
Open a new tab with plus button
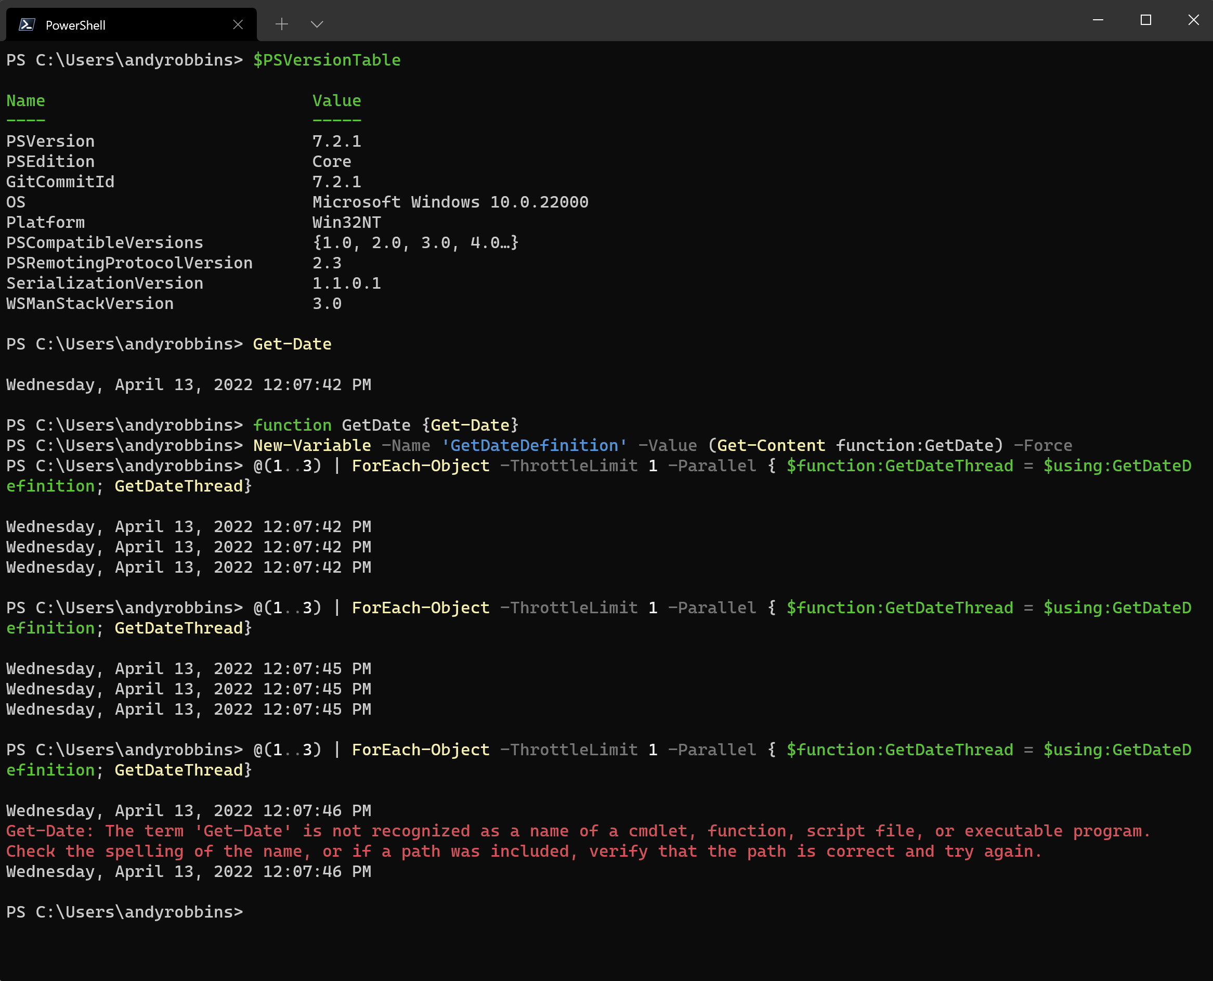(282, 24)
